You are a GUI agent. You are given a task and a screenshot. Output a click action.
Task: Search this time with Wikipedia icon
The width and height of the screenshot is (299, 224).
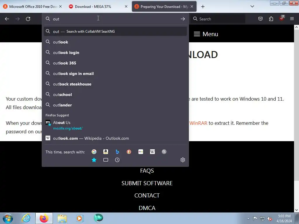click(152, 152)
